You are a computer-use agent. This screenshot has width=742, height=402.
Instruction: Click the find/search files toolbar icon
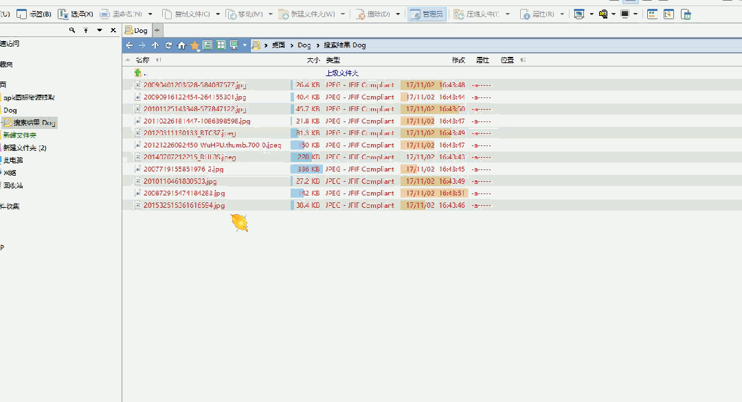point(603,14)
